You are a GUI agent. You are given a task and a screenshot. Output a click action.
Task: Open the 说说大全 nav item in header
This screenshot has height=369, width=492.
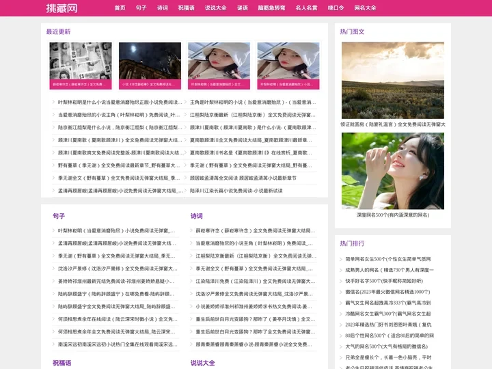(215, 8)
